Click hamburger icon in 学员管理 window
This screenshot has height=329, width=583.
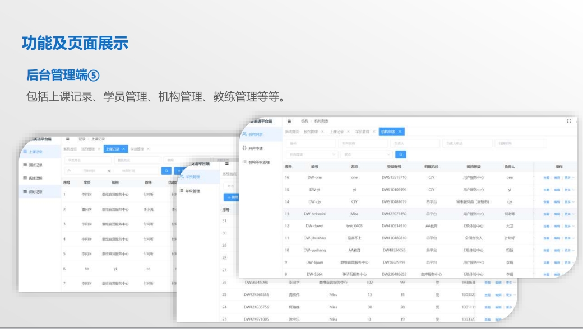(227, 163)
